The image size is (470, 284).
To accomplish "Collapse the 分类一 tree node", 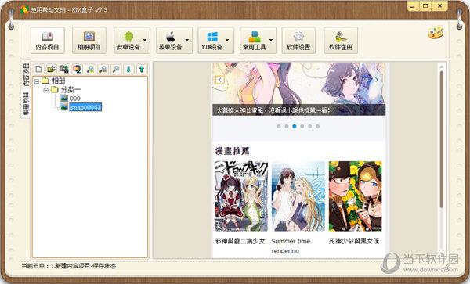I will tap(46, 90).
